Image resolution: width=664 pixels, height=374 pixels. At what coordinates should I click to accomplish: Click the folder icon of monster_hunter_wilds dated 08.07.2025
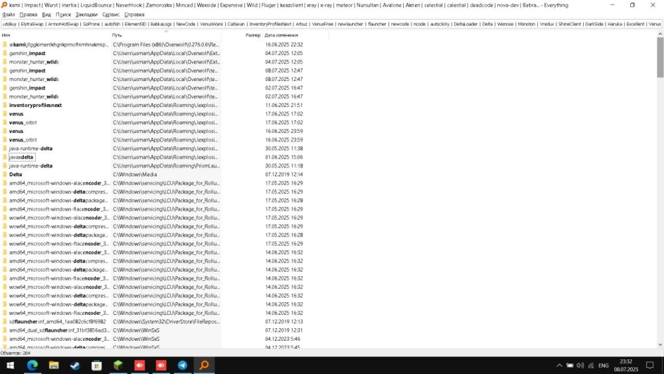point(5,79)
